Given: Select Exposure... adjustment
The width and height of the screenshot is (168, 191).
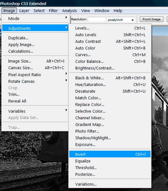Looking at the screenshot, I should [x=110, y=145].
